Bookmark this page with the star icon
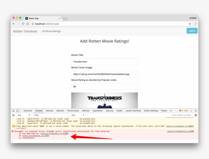This screenshot has height=159, width=209. [x=190, y=24]
